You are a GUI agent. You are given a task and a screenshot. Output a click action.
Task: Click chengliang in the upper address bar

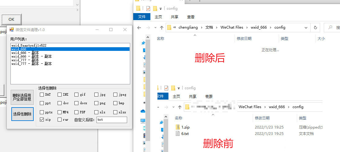coord(188,27)
